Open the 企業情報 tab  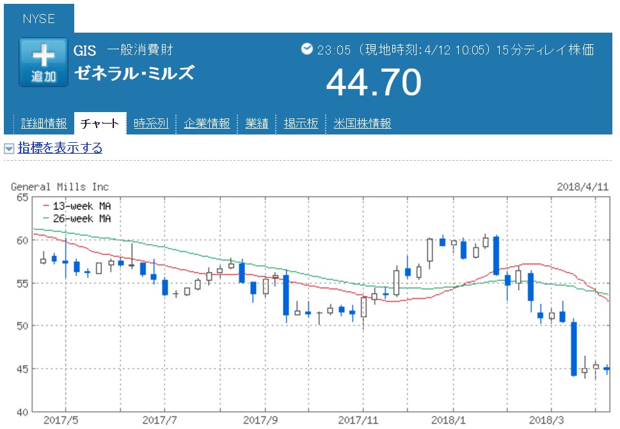207,124
